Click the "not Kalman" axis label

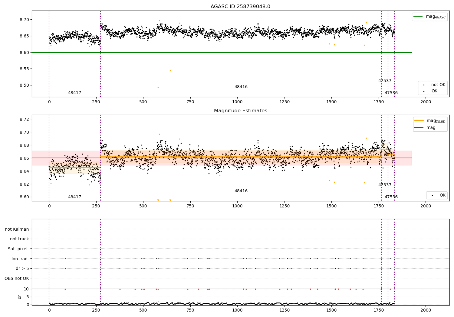coord(17,229)
